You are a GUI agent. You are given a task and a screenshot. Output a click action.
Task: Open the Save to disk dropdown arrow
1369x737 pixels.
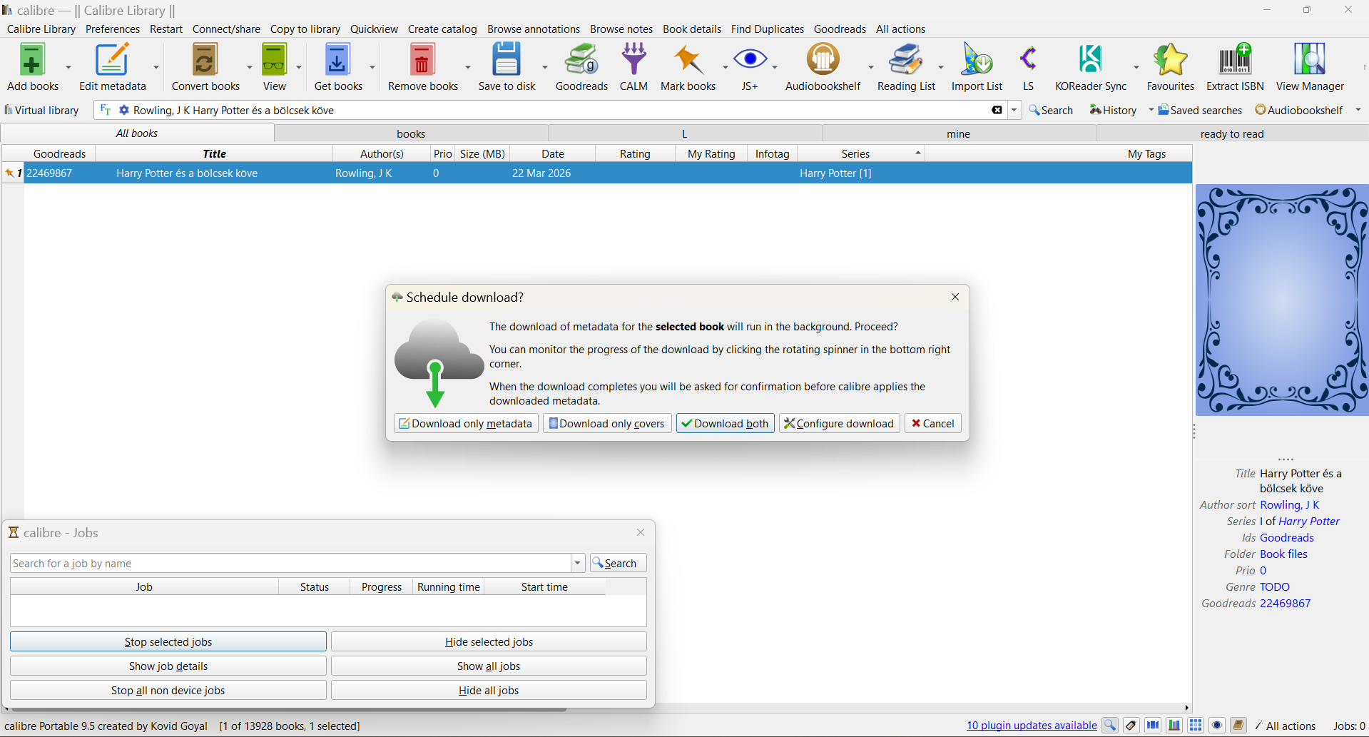(545, 67)
